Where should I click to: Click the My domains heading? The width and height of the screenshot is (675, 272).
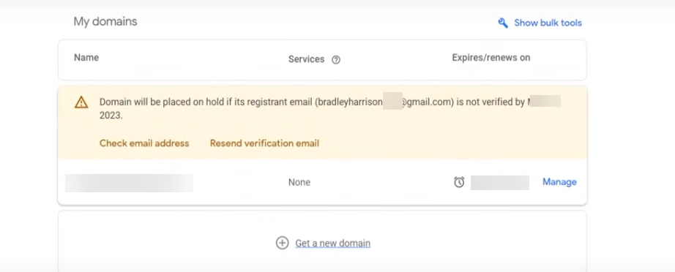coord(105,21)
